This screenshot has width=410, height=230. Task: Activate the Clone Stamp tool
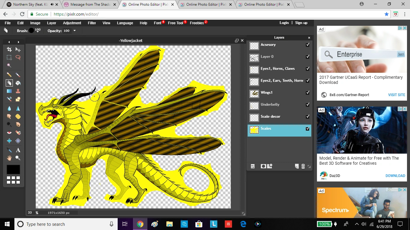tap(18, 91)
